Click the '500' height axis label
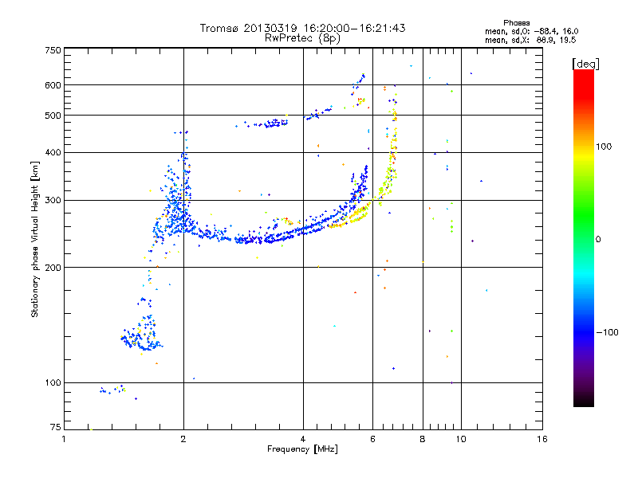 (53, 116)
